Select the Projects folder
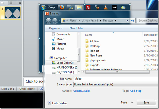Screen dimensions: 159x109 (x=92, y=65)
